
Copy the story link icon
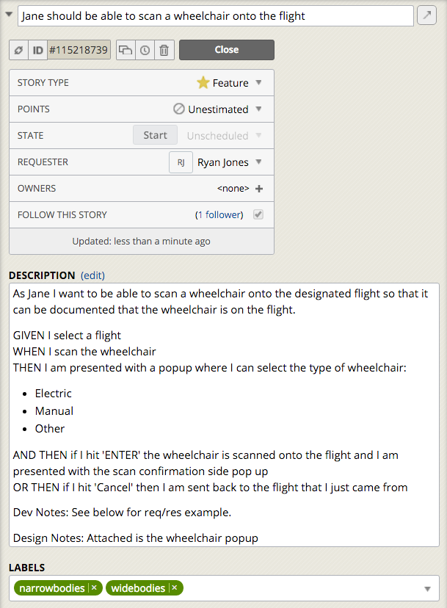click(x=18, y=50)
